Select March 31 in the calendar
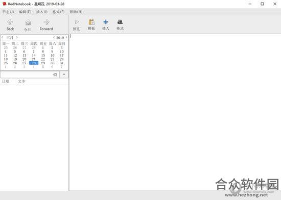Image resolution: width=281 pixels, height=200 pixels. coord(62,63)
